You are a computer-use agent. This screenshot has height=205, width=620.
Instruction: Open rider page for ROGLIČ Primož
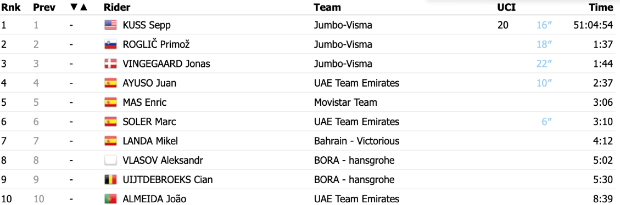click(157, 44)
